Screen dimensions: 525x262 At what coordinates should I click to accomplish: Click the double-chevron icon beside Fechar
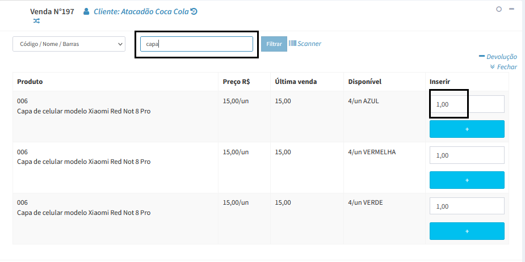pos(493,66)
